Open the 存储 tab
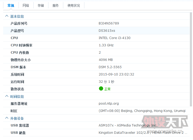Image resolution: width=193 pixels, height=140 pixels. [41, 5]
